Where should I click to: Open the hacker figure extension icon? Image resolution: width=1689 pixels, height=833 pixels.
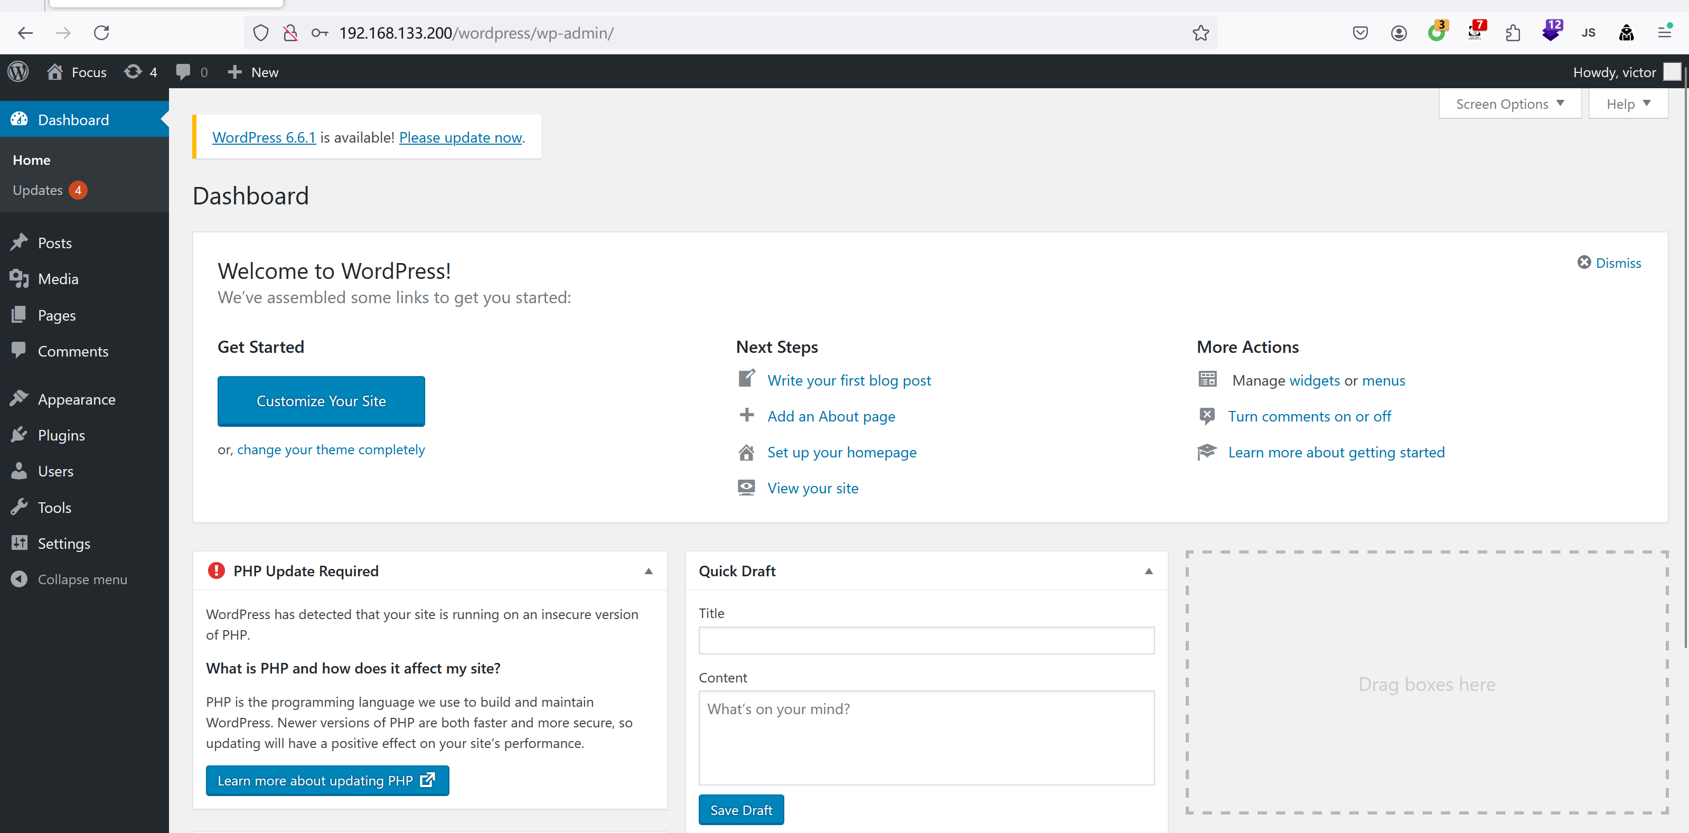pos(1626,33)
